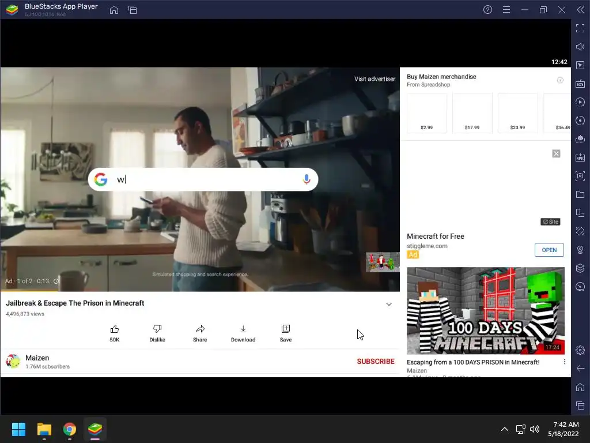The image size is (590, 443).
Task: Select the $17.99 merchandise item
Action: point(472,113)
